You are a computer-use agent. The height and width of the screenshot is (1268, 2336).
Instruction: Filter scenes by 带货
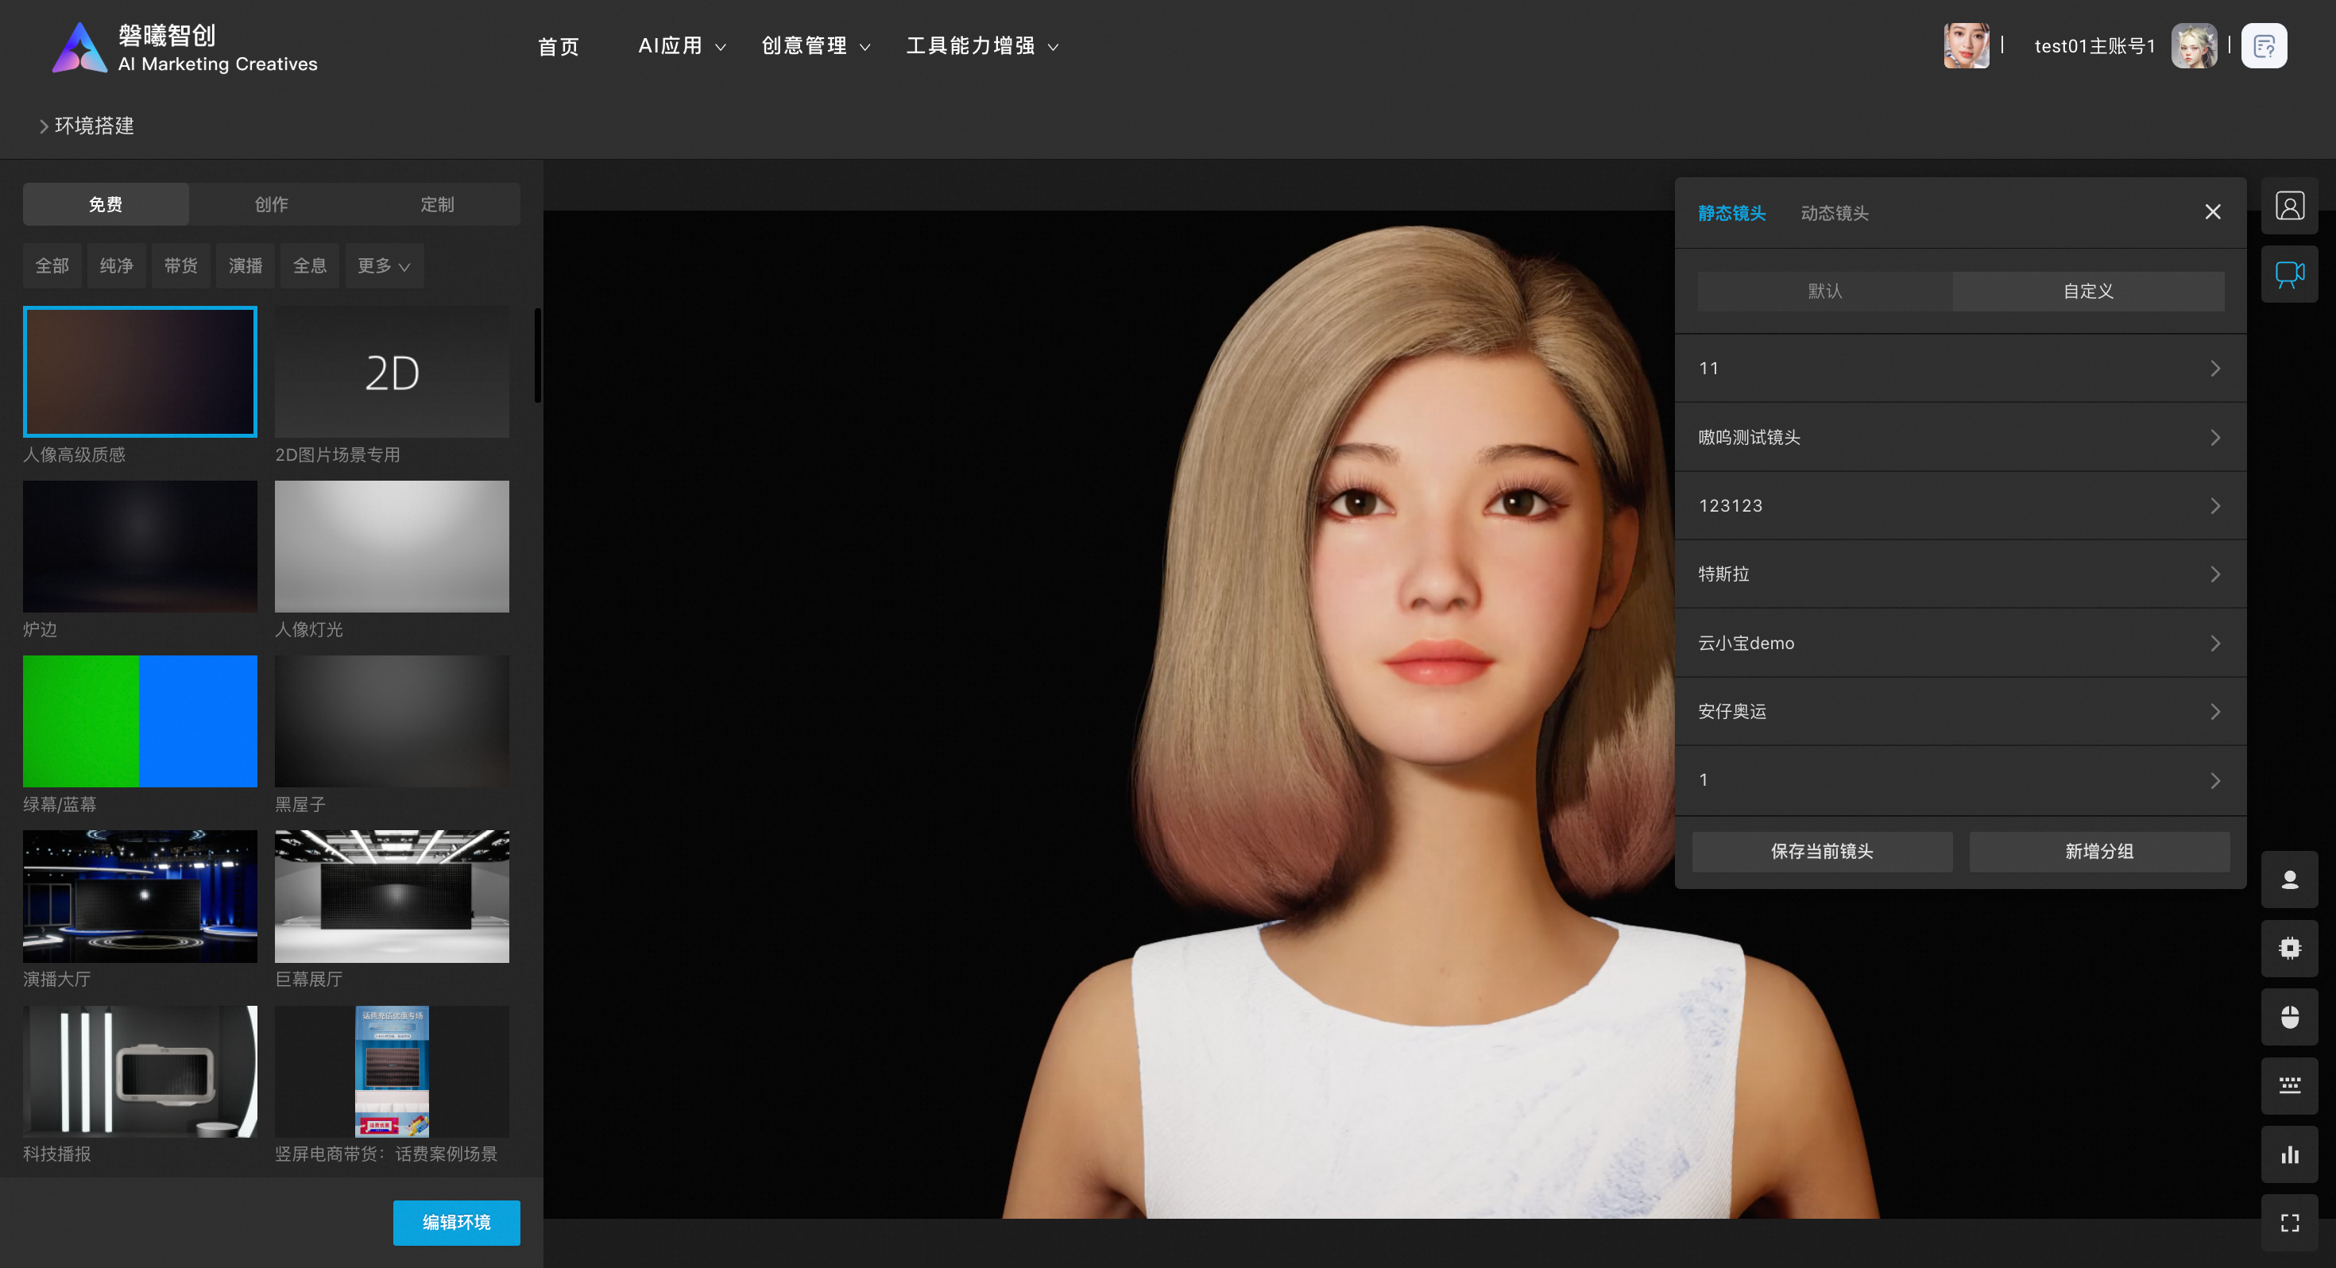[180, 265]
